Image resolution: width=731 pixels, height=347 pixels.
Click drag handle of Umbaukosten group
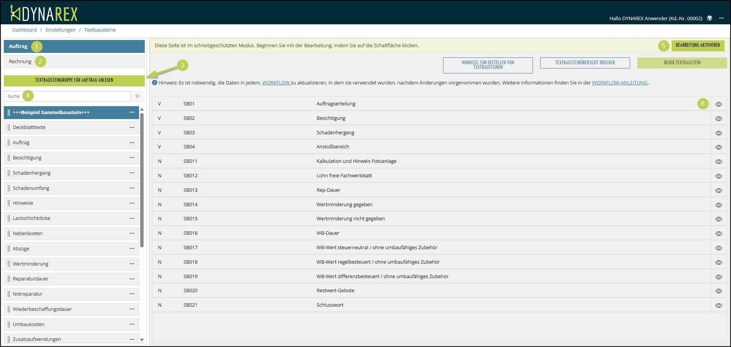click(9, 325)
